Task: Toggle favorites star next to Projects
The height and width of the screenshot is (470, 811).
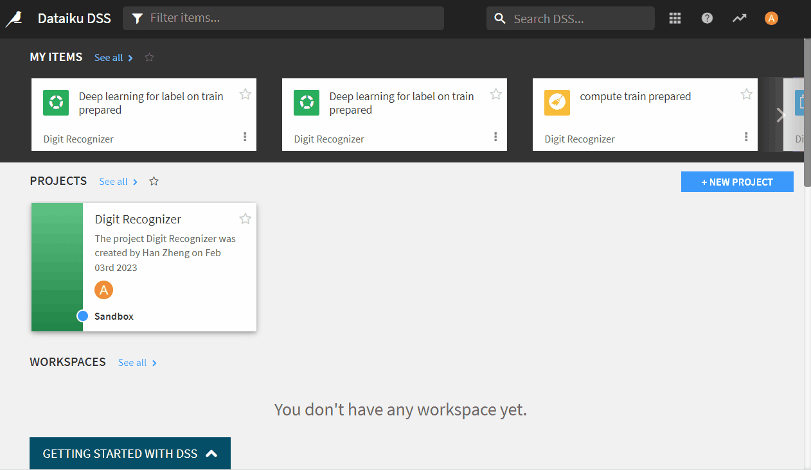Action: coord(154,181)
